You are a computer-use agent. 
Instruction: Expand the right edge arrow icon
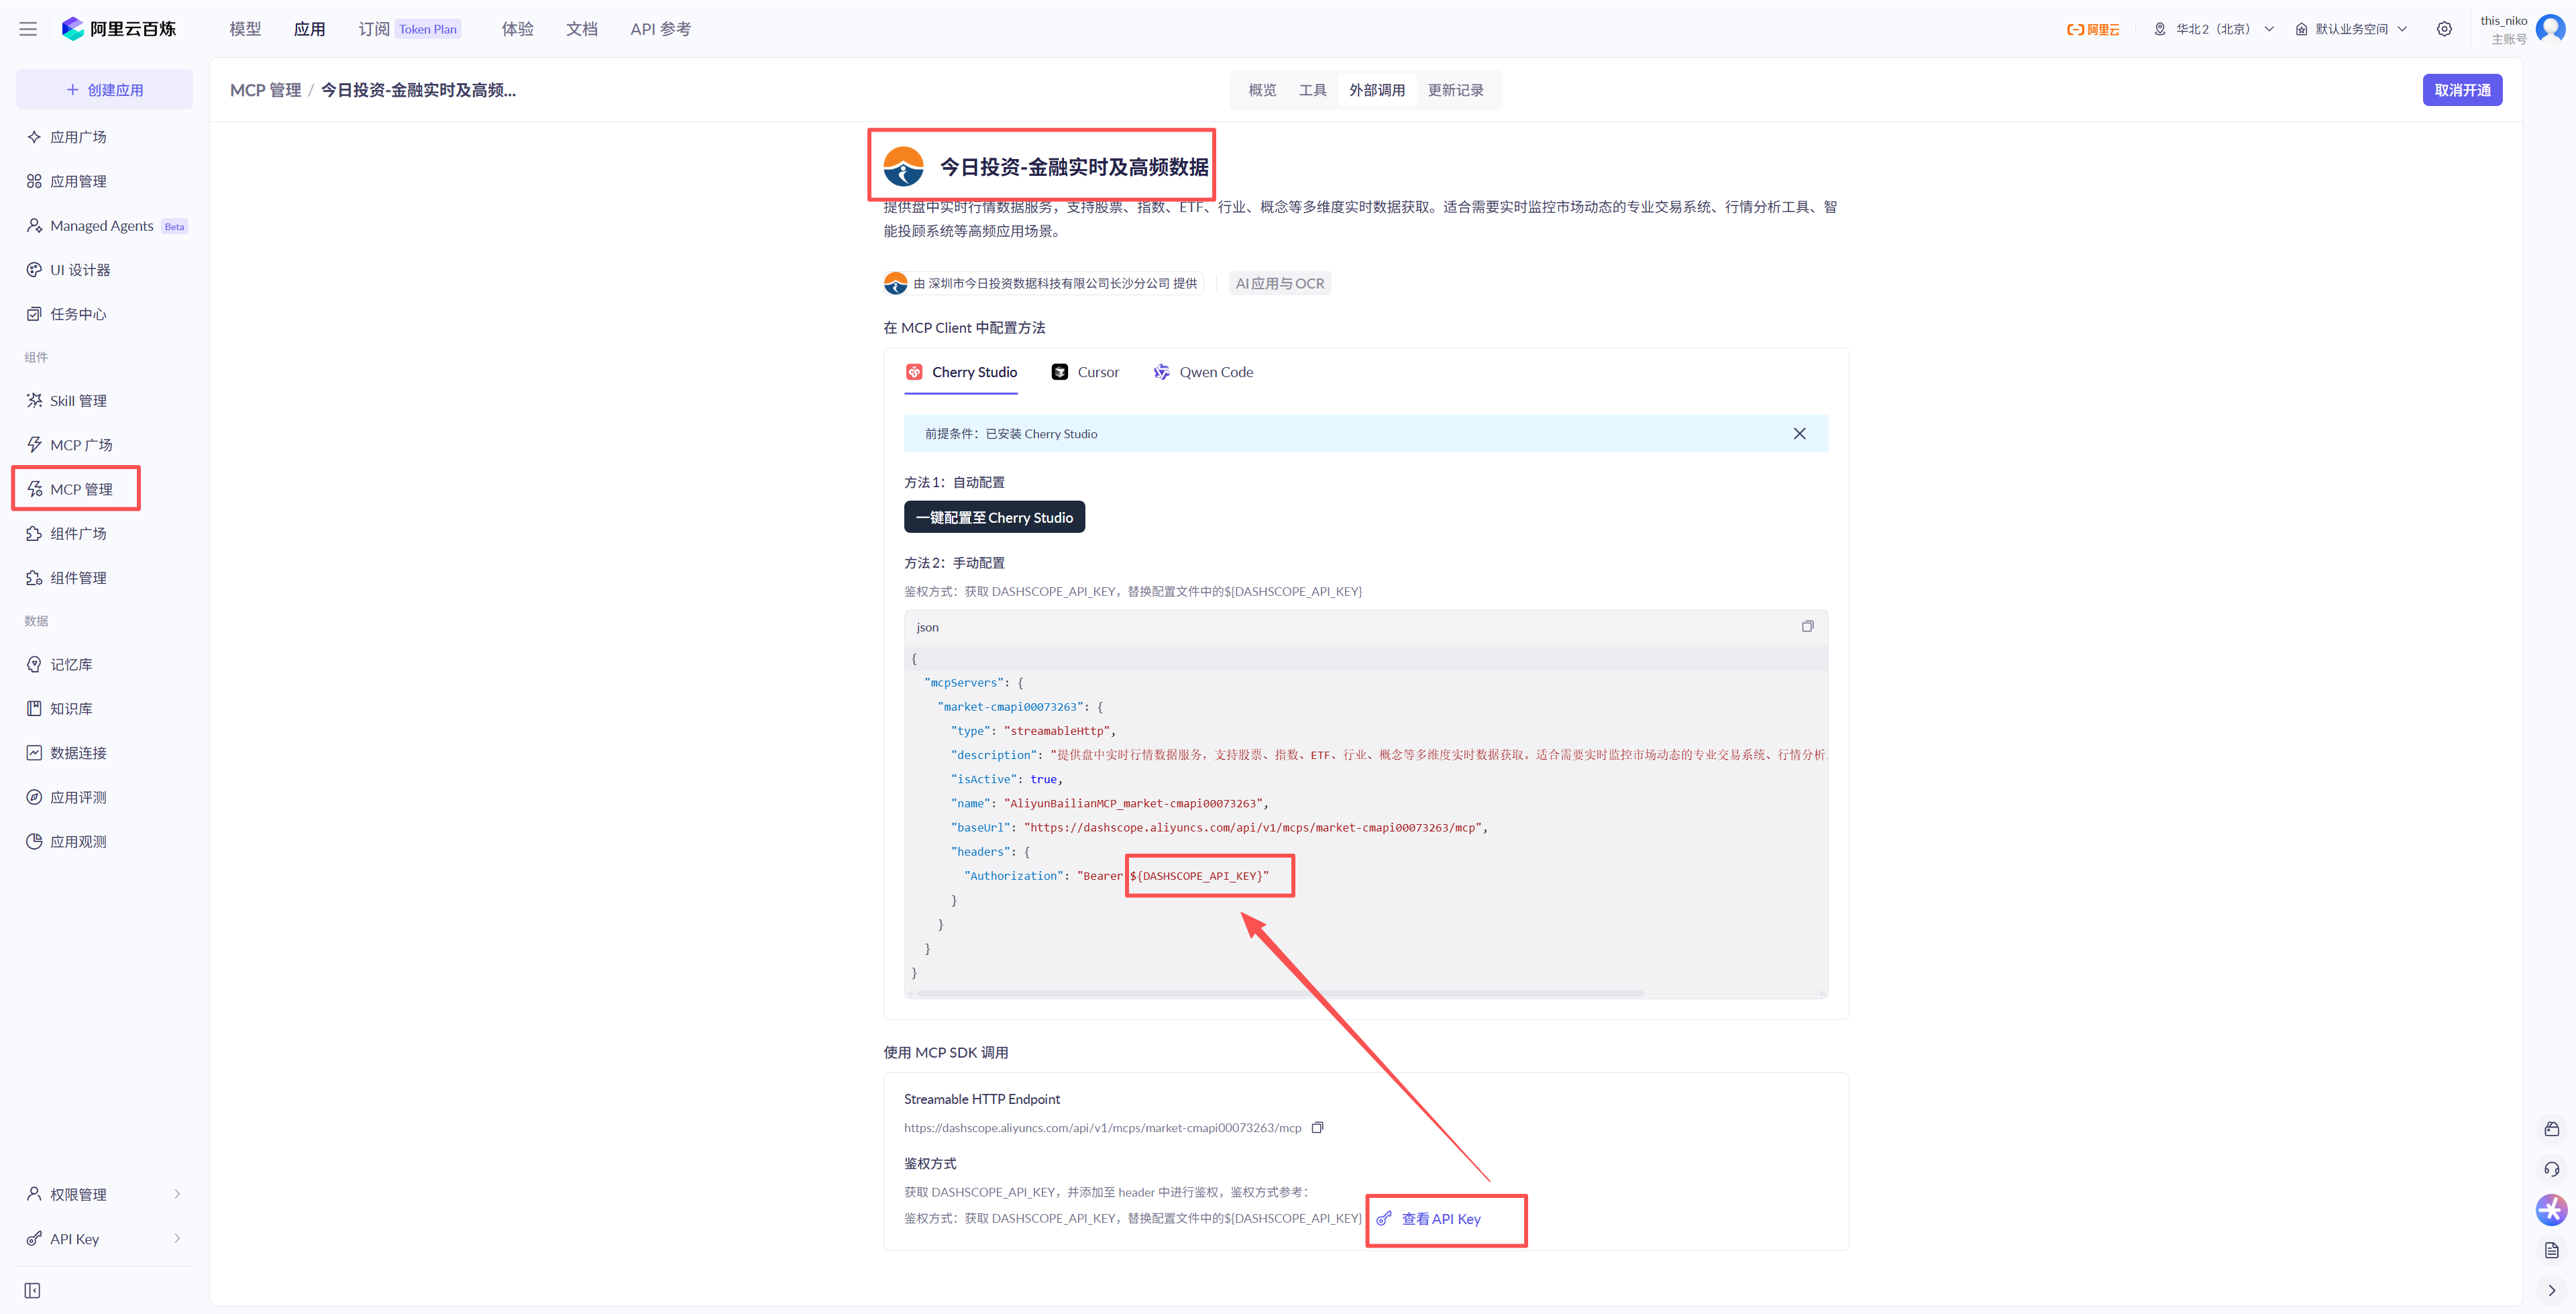point(2551,1290)
